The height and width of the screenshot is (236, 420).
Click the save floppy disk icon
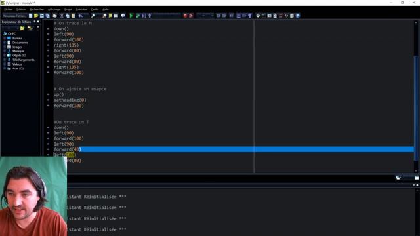point(42,16)
